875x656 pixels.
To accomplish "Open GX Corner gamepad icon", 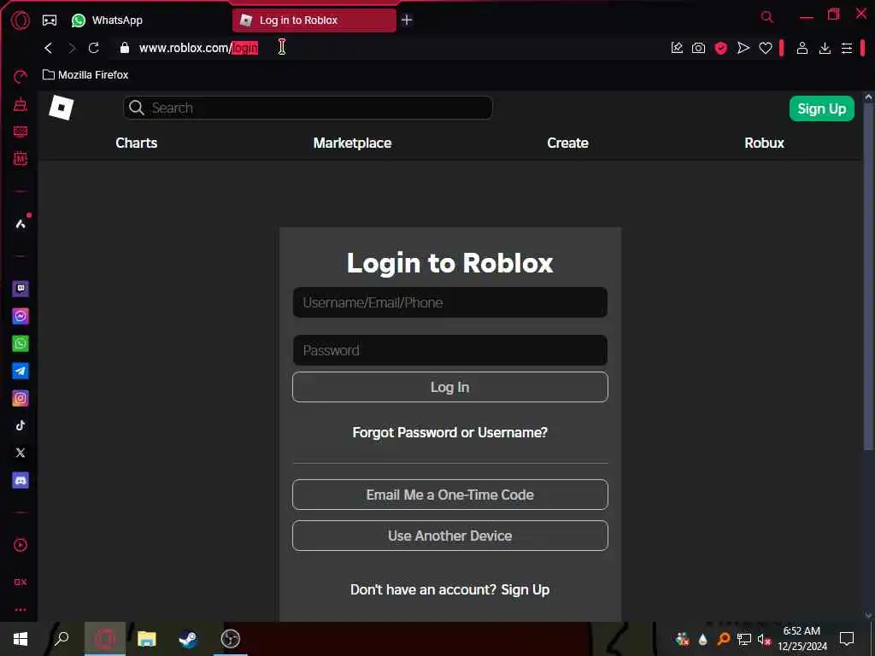I will (x=50, y=20).
